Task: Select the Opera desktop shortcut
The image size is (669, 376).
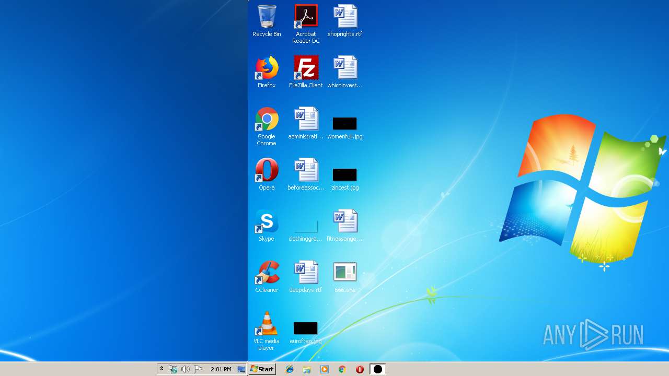Action: click(x=267, y=174)
